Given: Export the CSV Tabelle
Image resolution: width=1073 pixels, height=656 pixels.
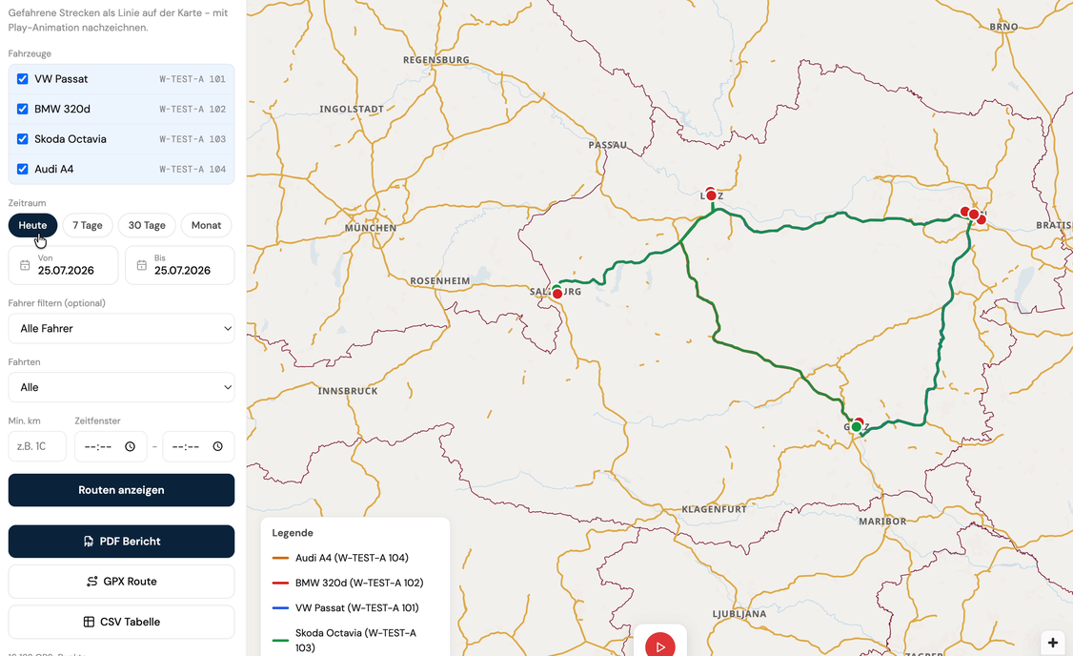Looking at the screenshot, I should (x=121, y=622).
